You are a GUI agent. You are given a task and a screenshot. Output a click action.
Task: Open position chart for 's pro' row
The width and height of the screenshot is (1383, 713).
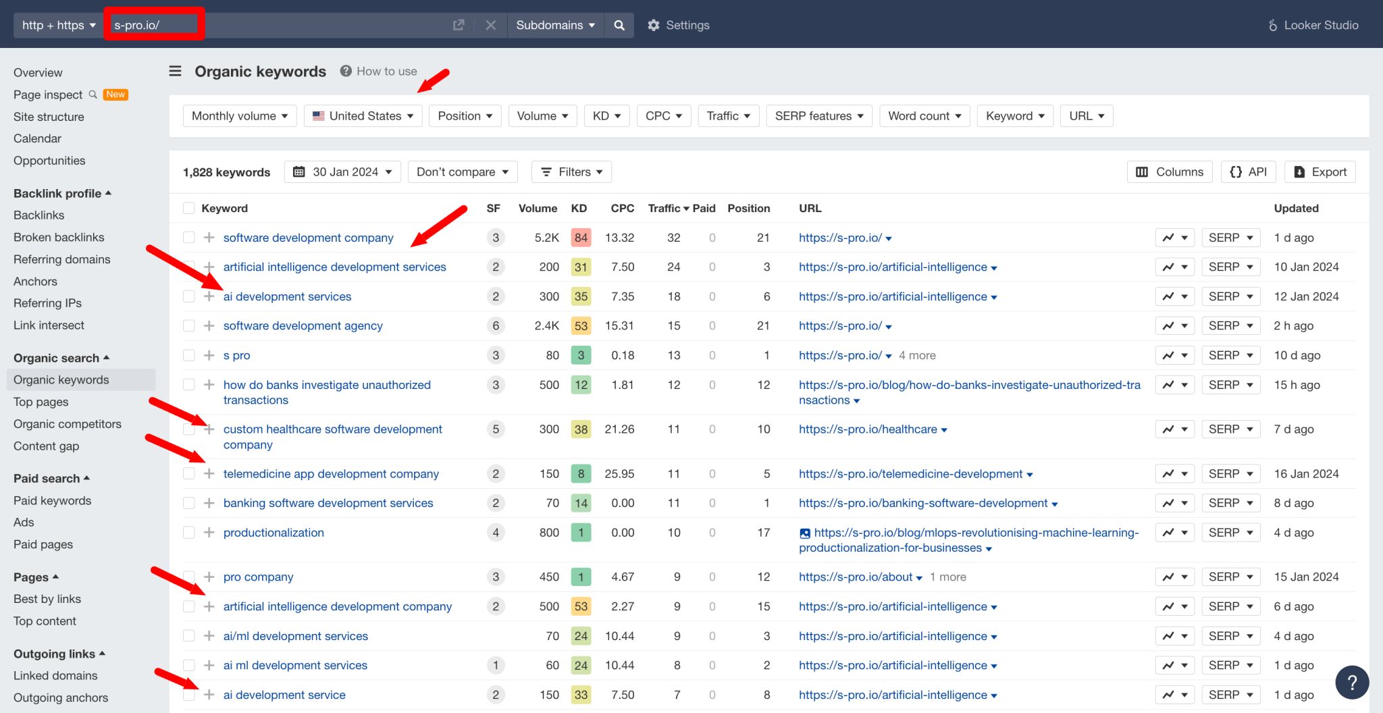pos(1175,355)
